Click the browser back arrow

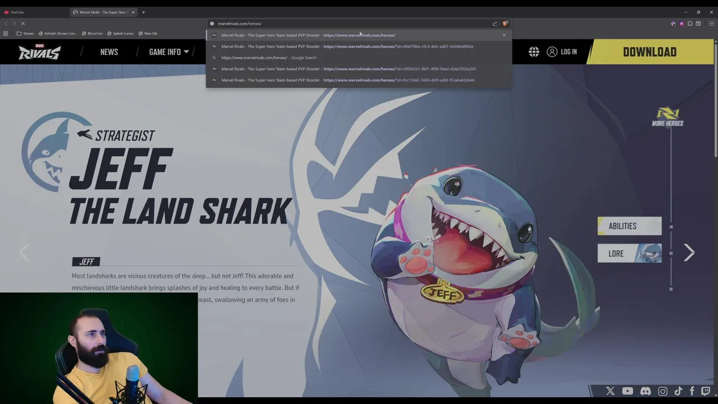coord(6,24)
